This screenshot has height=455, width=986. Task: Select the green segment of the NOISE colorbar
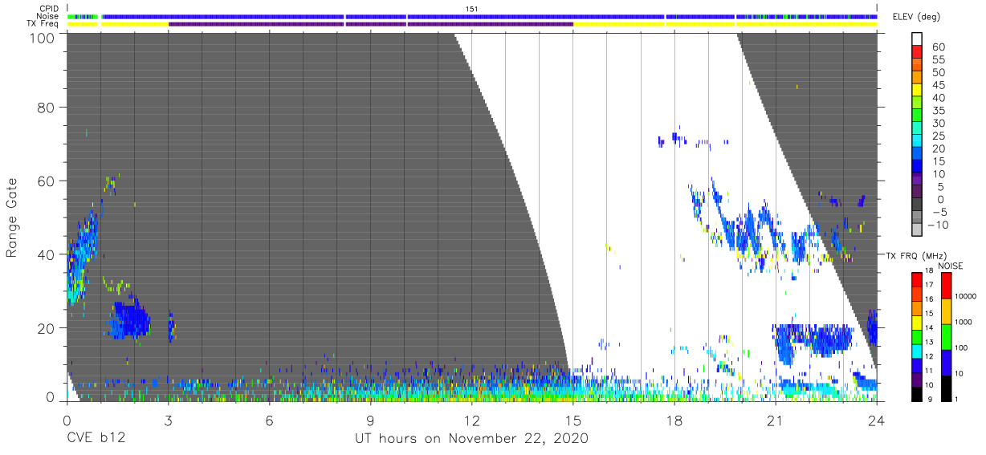point(947,336)
